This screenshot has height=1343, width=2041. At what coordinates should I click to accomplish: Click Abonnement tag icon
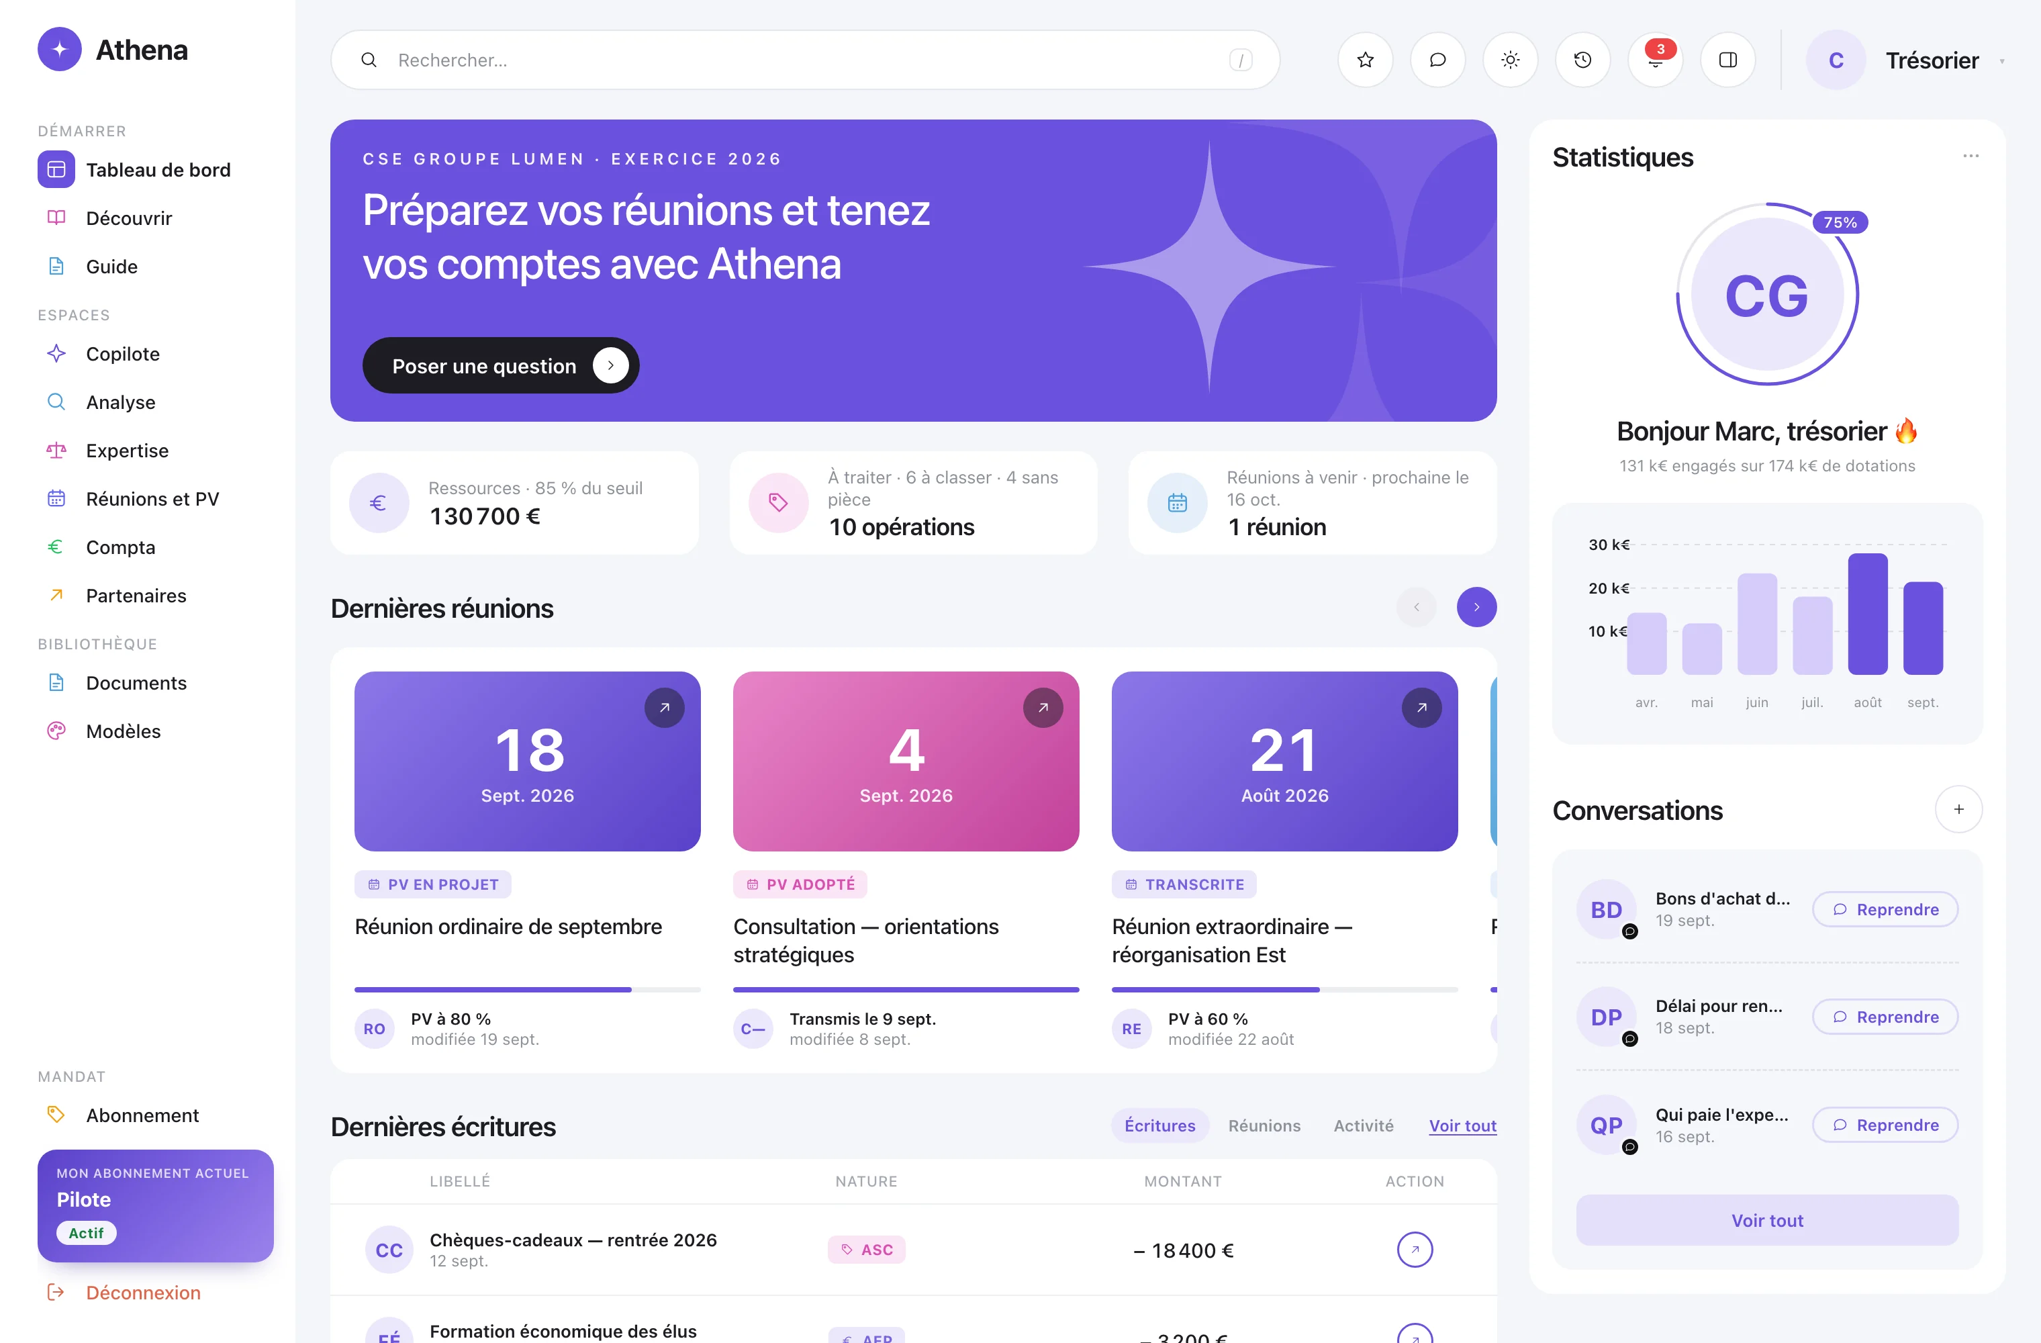tap(56, 1115)
